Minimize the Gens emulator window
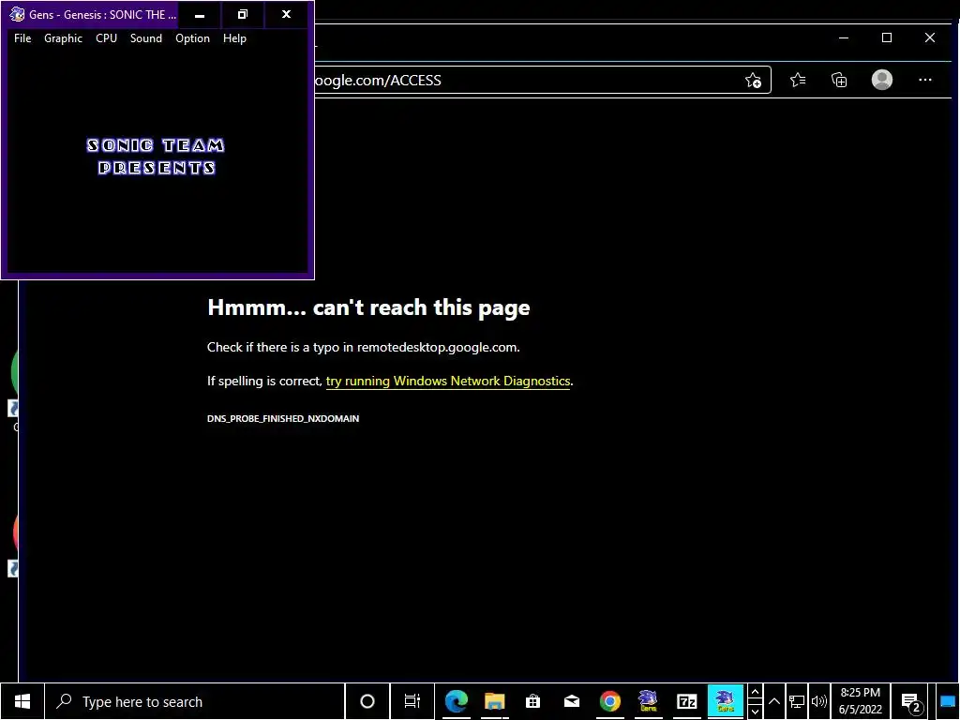 (x=200, y=15)
